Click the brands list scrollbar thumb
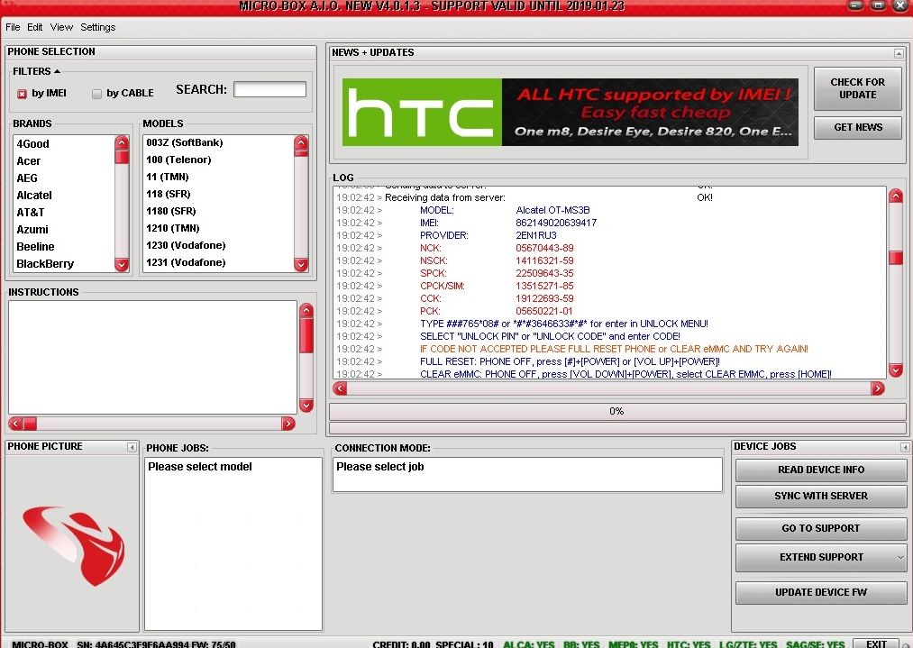913x648 pixels. coord(122,157)
